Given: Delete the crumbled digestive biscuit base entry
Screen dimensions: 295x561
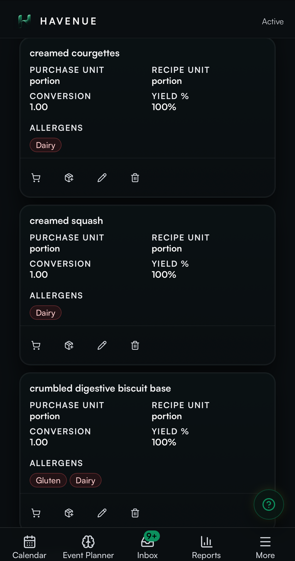Looking at the screenshot, I should pyautogui.click(x=135, y=513).
